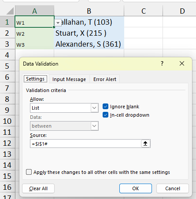Viewport: 196px width, 199px height.
Task: Select cell A3 containing W3
Action: click(34, 44)
